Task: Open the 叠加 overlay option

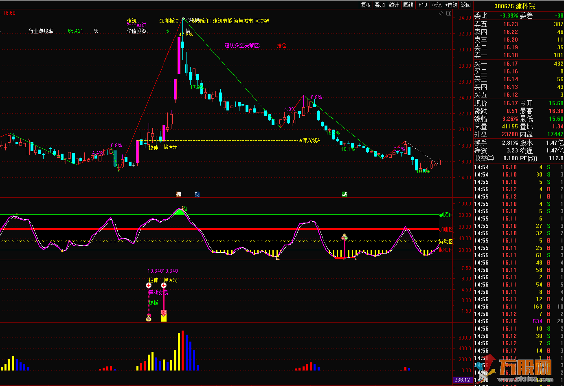Action: [x=380, y=5]
